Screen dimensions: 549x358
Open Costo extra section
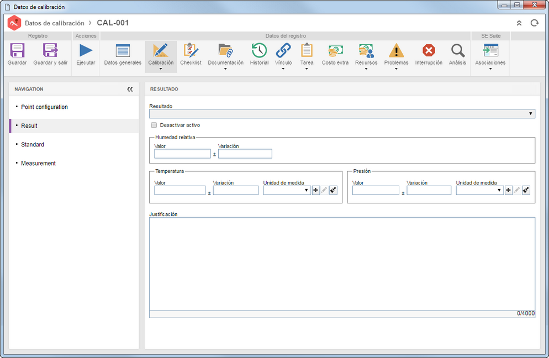pos(335,51)
